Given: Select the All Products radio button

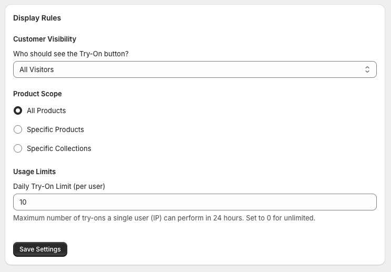Looking at the screenshot, I should (x=18, y=110).
